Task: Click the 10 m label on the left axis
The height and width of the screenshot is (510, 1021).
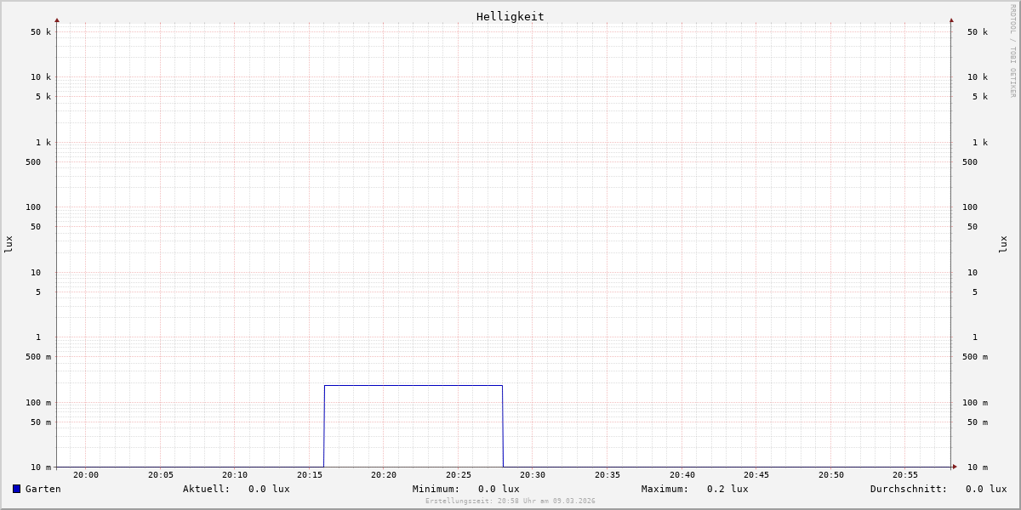Action: [41, 467]
